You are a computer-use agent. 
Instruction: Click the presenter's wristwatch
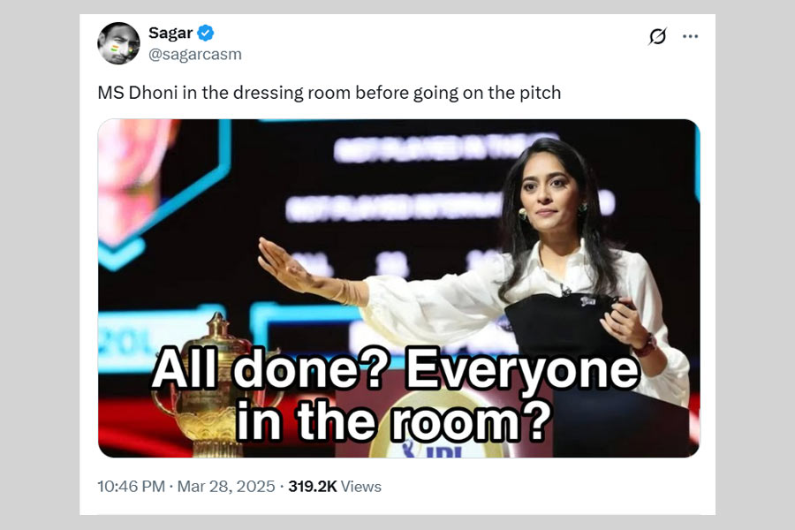point(646,346)
